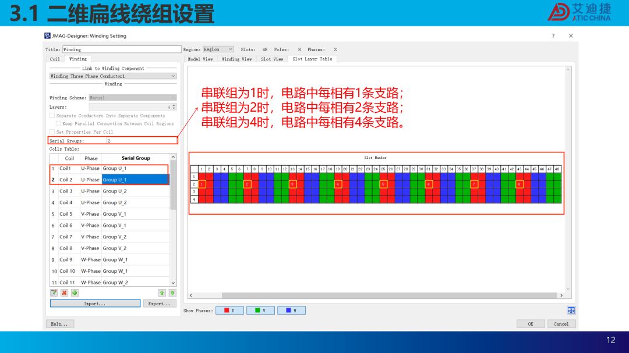Toggle the U phase show button
Image resolution: width=629 pixels, height=353 pixels.
coord(229,311)
